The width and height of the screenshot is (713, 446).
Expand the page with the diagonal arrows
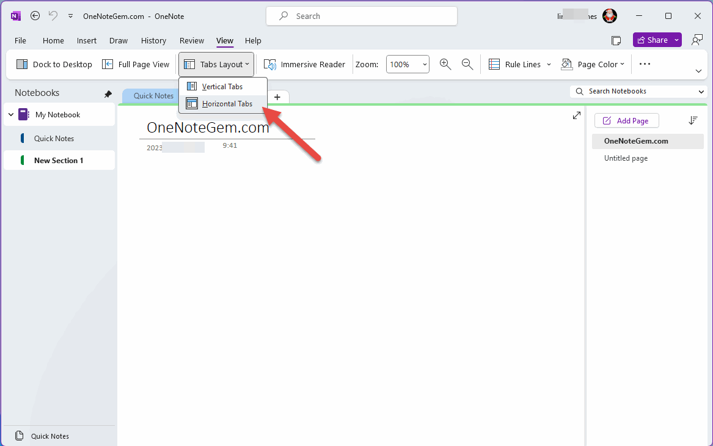click(x=577, y=115)
